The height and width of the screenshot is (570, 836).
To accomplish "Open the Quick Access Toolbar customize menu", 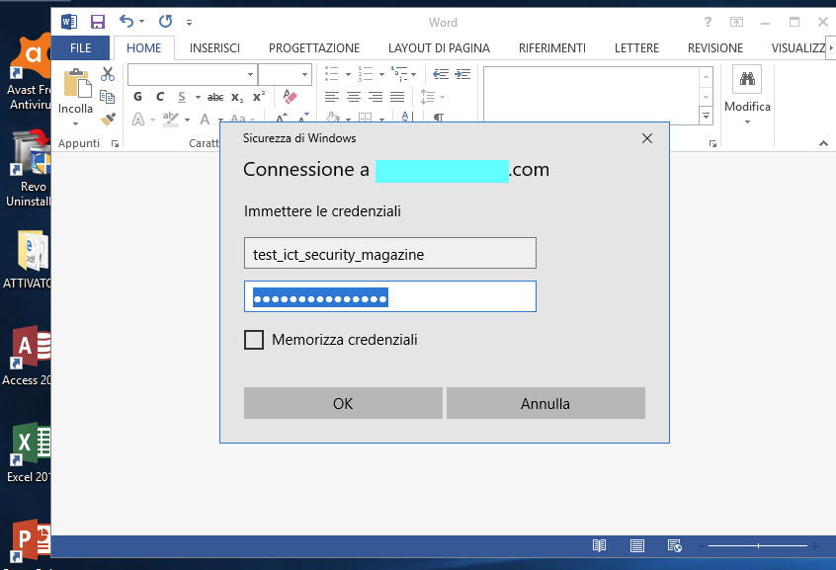I will point(190,23).
